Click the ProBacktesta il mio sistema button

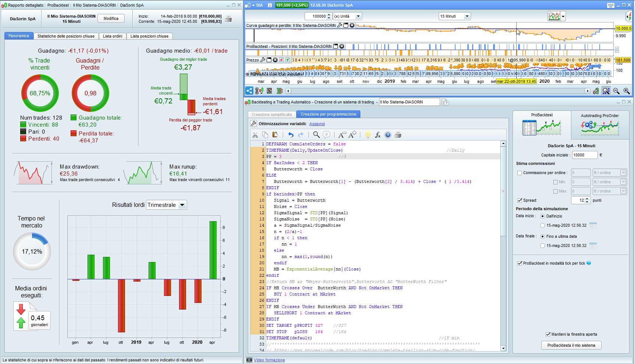[571, 345]
